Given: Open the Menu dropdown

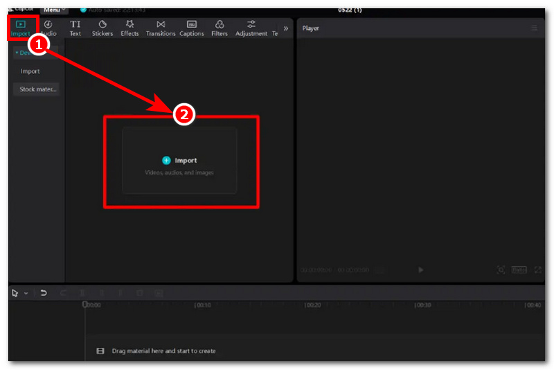Looking at the screenshot, I should (54, 10).
